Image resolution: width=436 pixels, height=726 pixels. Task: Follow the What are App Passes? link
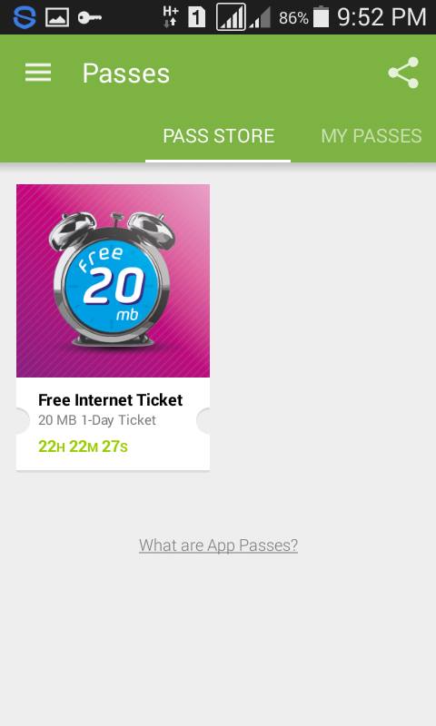click(218, 545)
